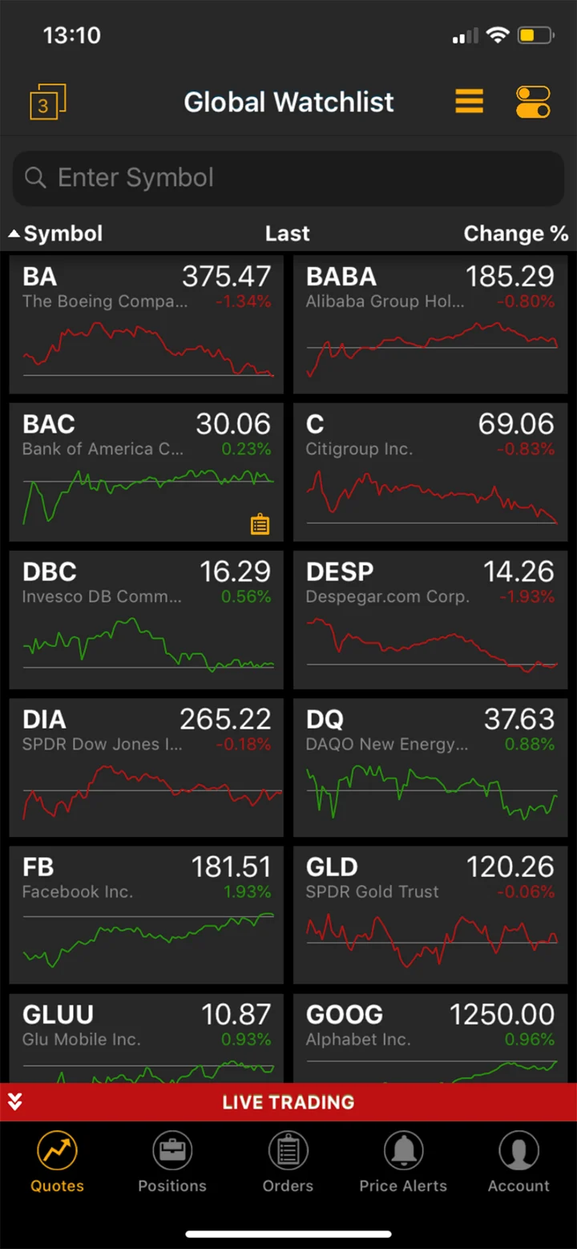
Task: Open the Facebook FB quote tile
Action: tap(147, 915)
